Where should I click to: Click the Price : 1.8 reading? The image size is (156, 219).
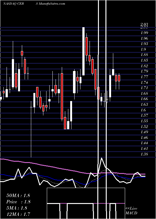click(18, 202)
